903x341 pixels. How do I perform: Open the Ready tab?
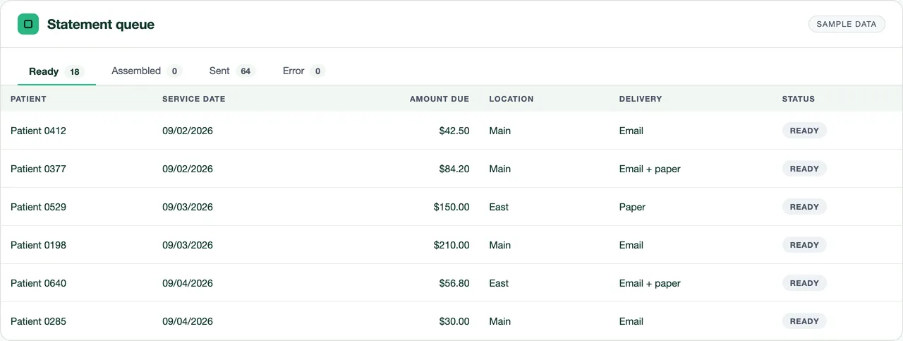pos(56,71)
